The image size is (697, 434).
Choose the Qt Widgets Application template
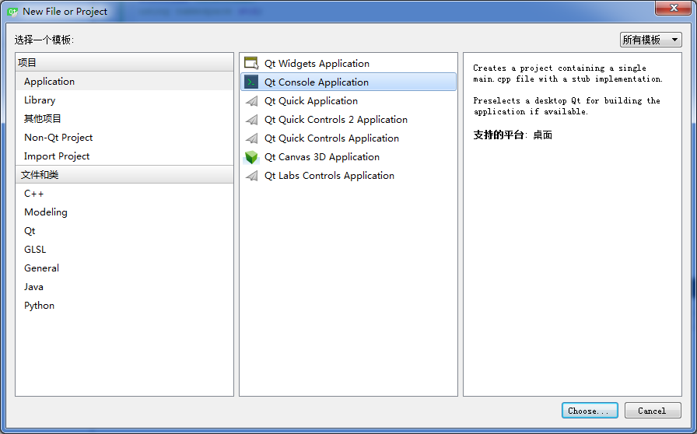[348, 63]
